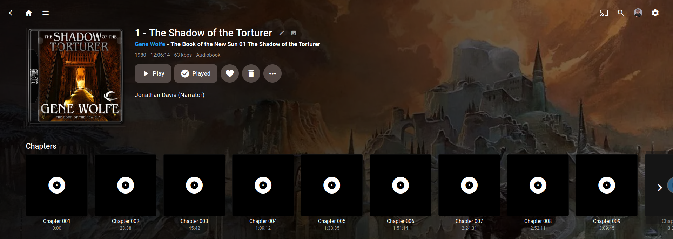Select the Chapter 001 thumbnail
Image resolution: width=673 pixels, height=239 pixels.
pyautogui.click(x=57, y=185)
